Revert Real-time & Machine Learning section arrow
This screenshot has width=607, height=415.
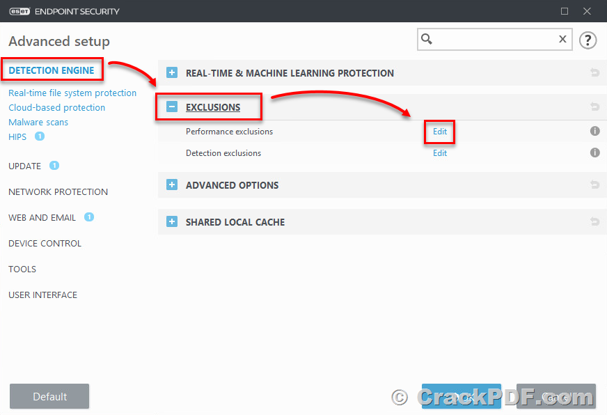594,72
